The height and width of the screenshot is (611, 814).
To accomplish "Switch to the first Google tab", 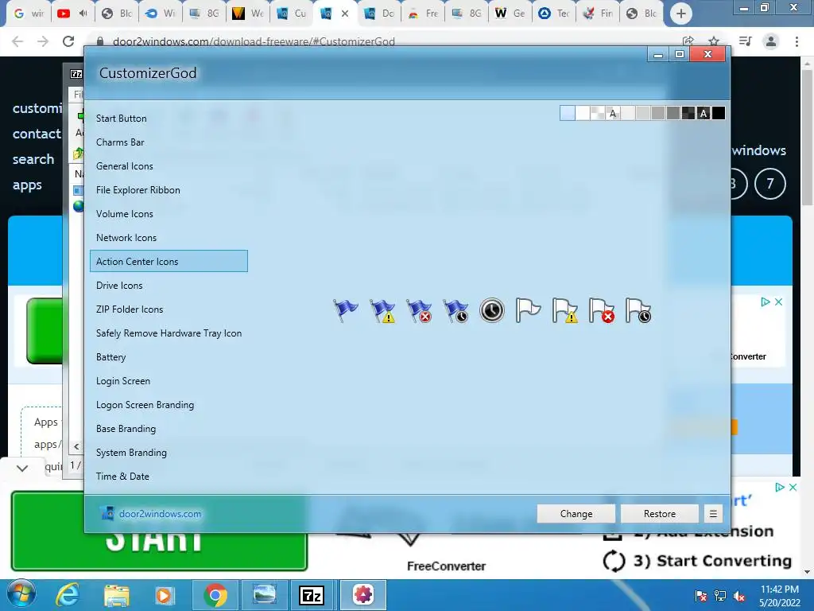I will click(29, 14).
